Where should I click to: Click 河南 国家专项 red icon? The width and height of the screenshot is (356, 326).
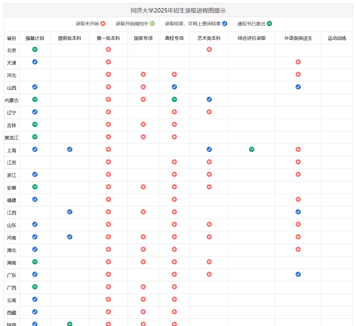click(x=143, y=237)
